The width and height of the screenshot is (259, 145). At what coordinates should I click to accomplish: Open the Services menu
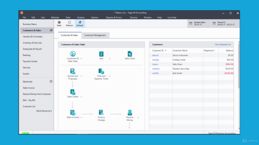coord(134,17)
